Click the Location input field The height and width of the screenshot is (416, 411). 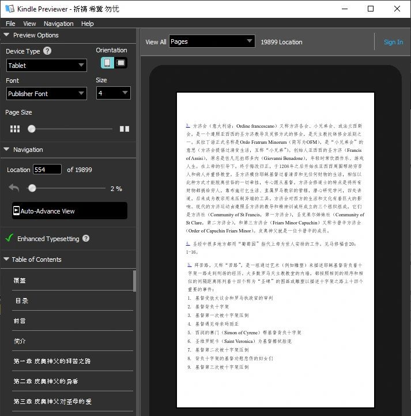point(47,169)
